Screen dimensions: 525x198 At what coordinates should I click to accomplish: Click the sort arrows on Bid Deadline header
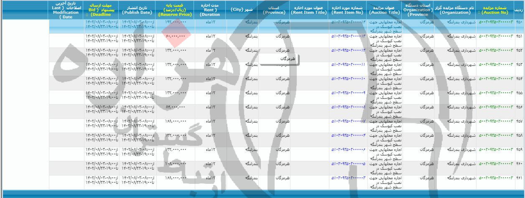pyautogui.click(x=86, y=15)
